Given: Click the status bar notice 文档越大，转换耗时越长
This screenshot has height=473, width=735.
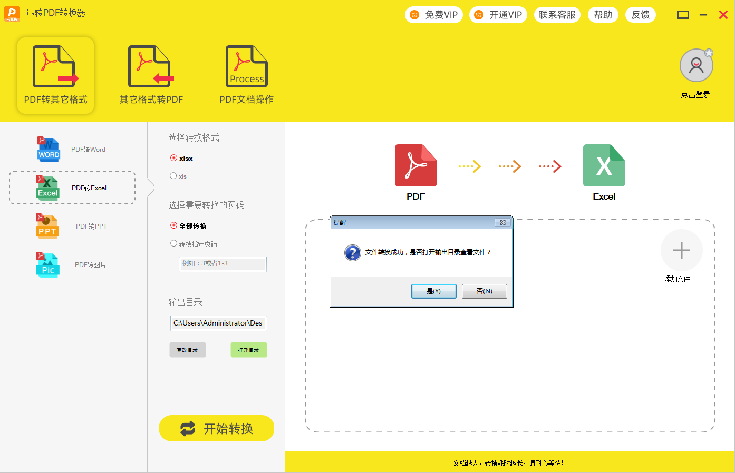Looking at the screenshot, I should (508, 464).
